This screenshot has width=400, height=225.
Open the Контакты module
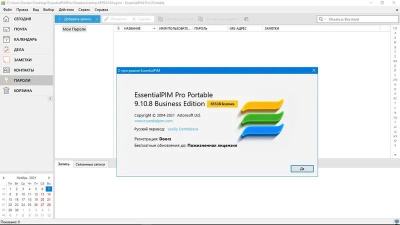point(26,70)
